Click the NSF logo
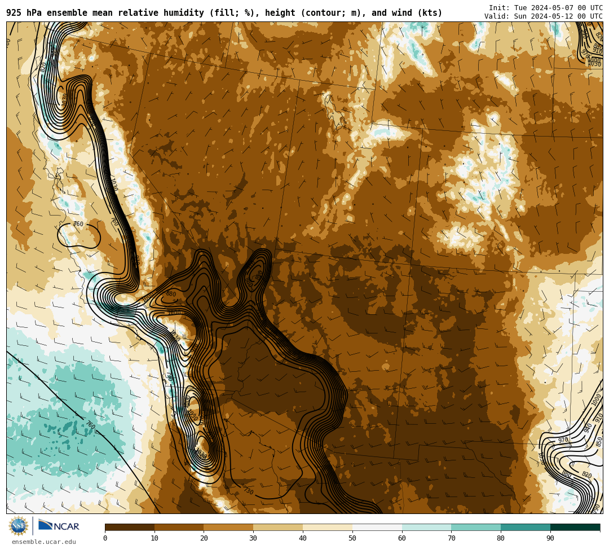 pos(18,526)
